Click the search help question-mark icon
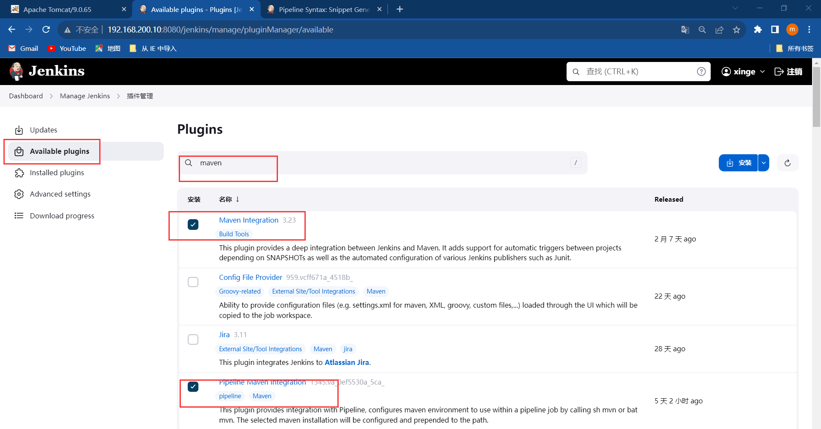Viewport: 821px width, 429px height. [701, 71]
